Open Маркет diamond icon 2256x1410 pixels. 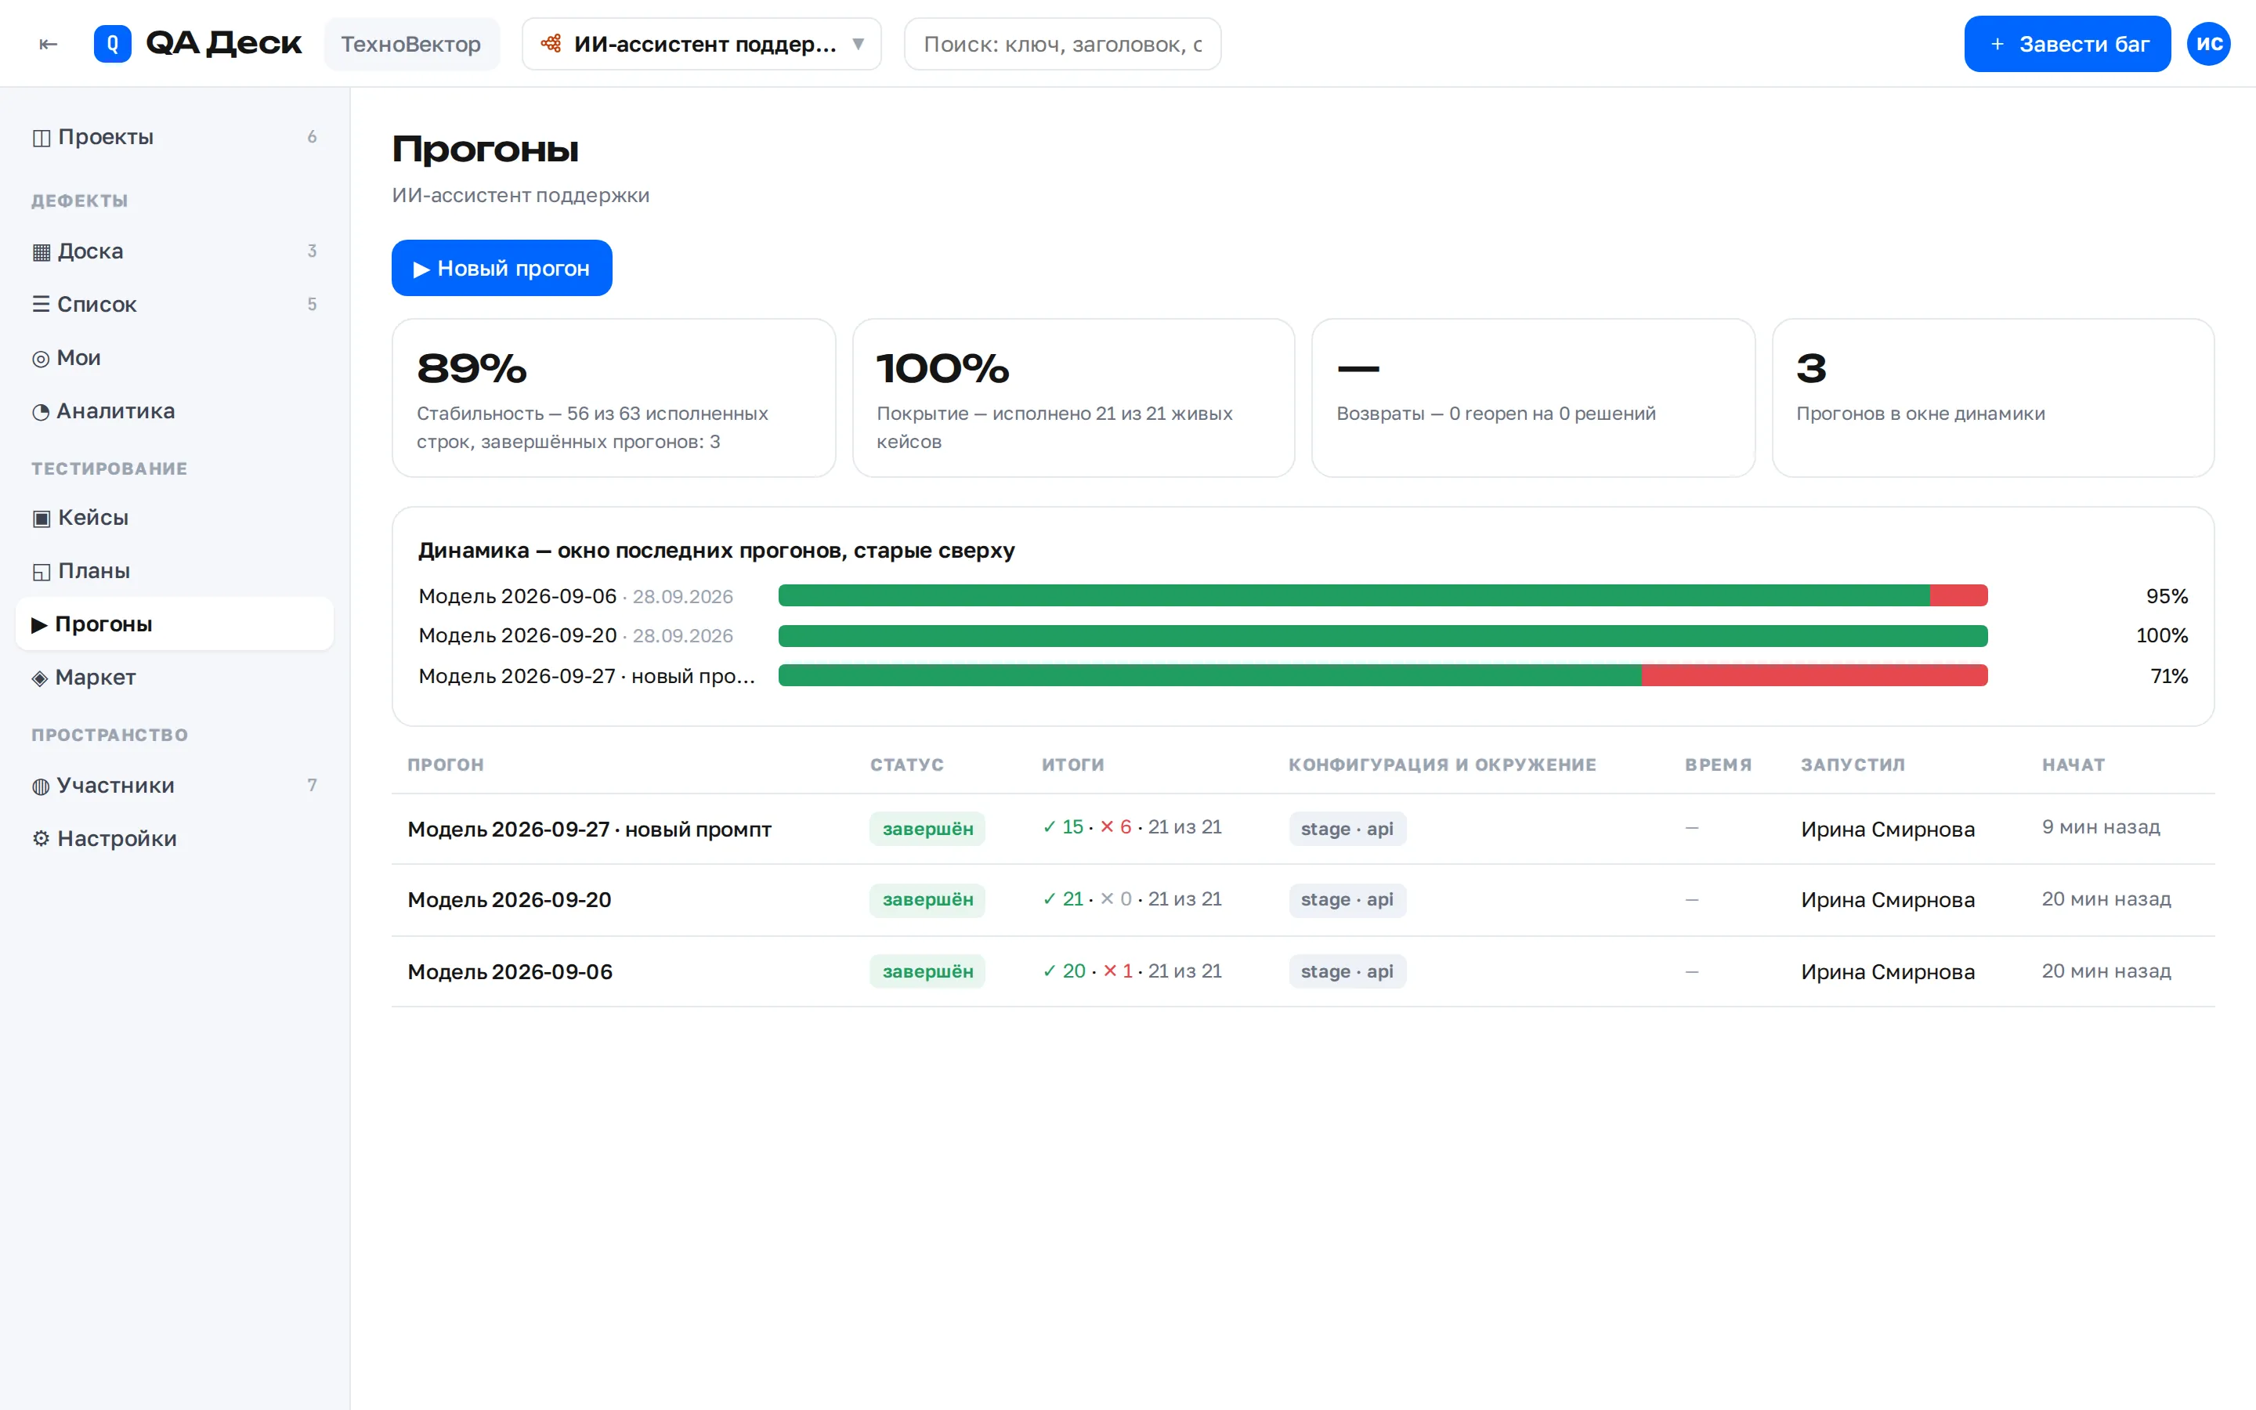tap(40, 678)
